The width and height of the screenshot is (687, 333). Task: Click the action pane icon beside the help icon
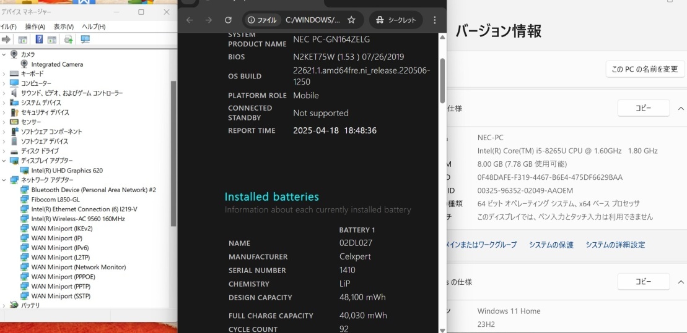click(x=52, y=40)
